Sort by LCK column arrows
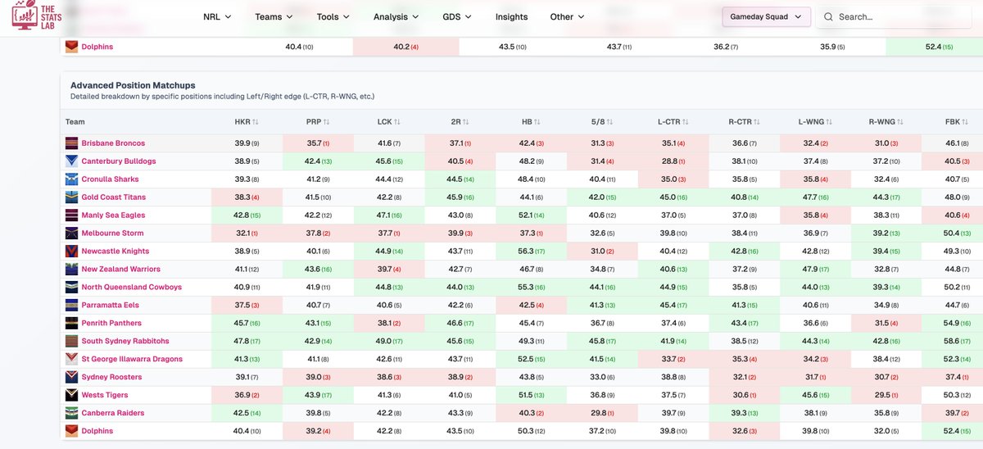Image resolution: width=983 pixels, height=449 pixels. pyautogui.click(x=396, y=123)
